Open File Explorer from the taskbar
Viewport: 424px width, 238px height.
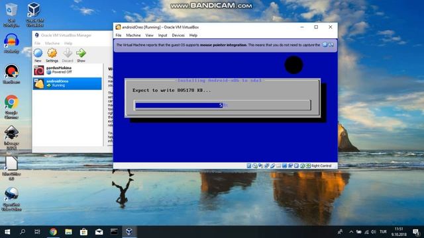tap(68, 232)
